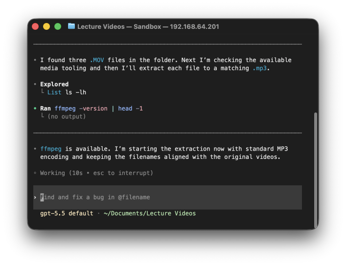This screenshot has width=346, height=266.
Task: Click the 'Explored' heading
Action: pyautogui.click(x=54, y=84)
